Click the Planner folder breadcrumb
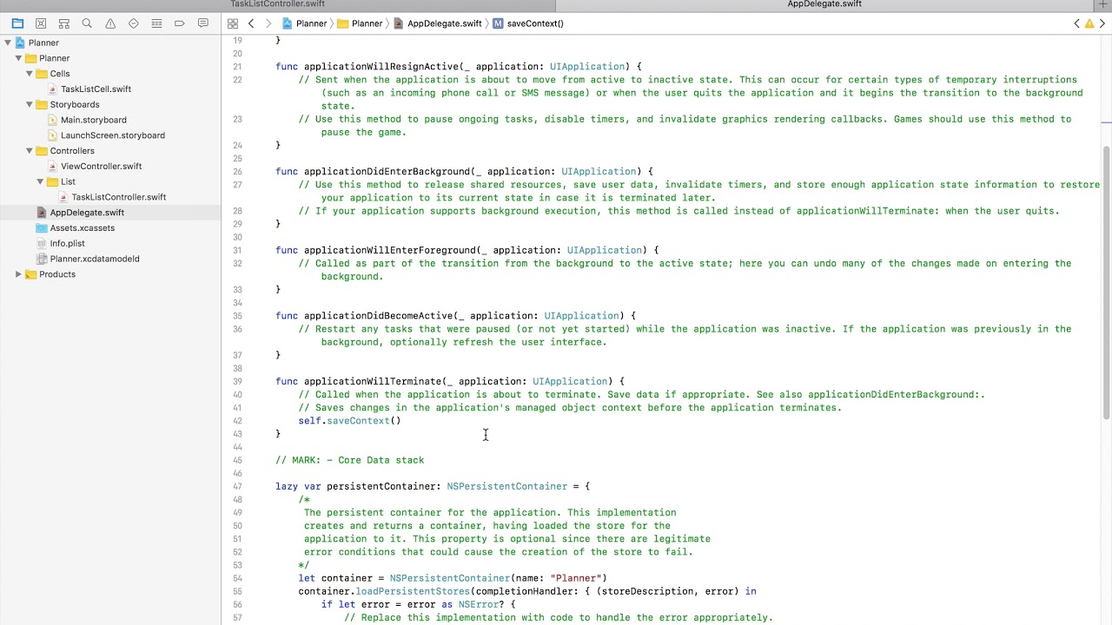1112x625 pixels. click(360, 23)
